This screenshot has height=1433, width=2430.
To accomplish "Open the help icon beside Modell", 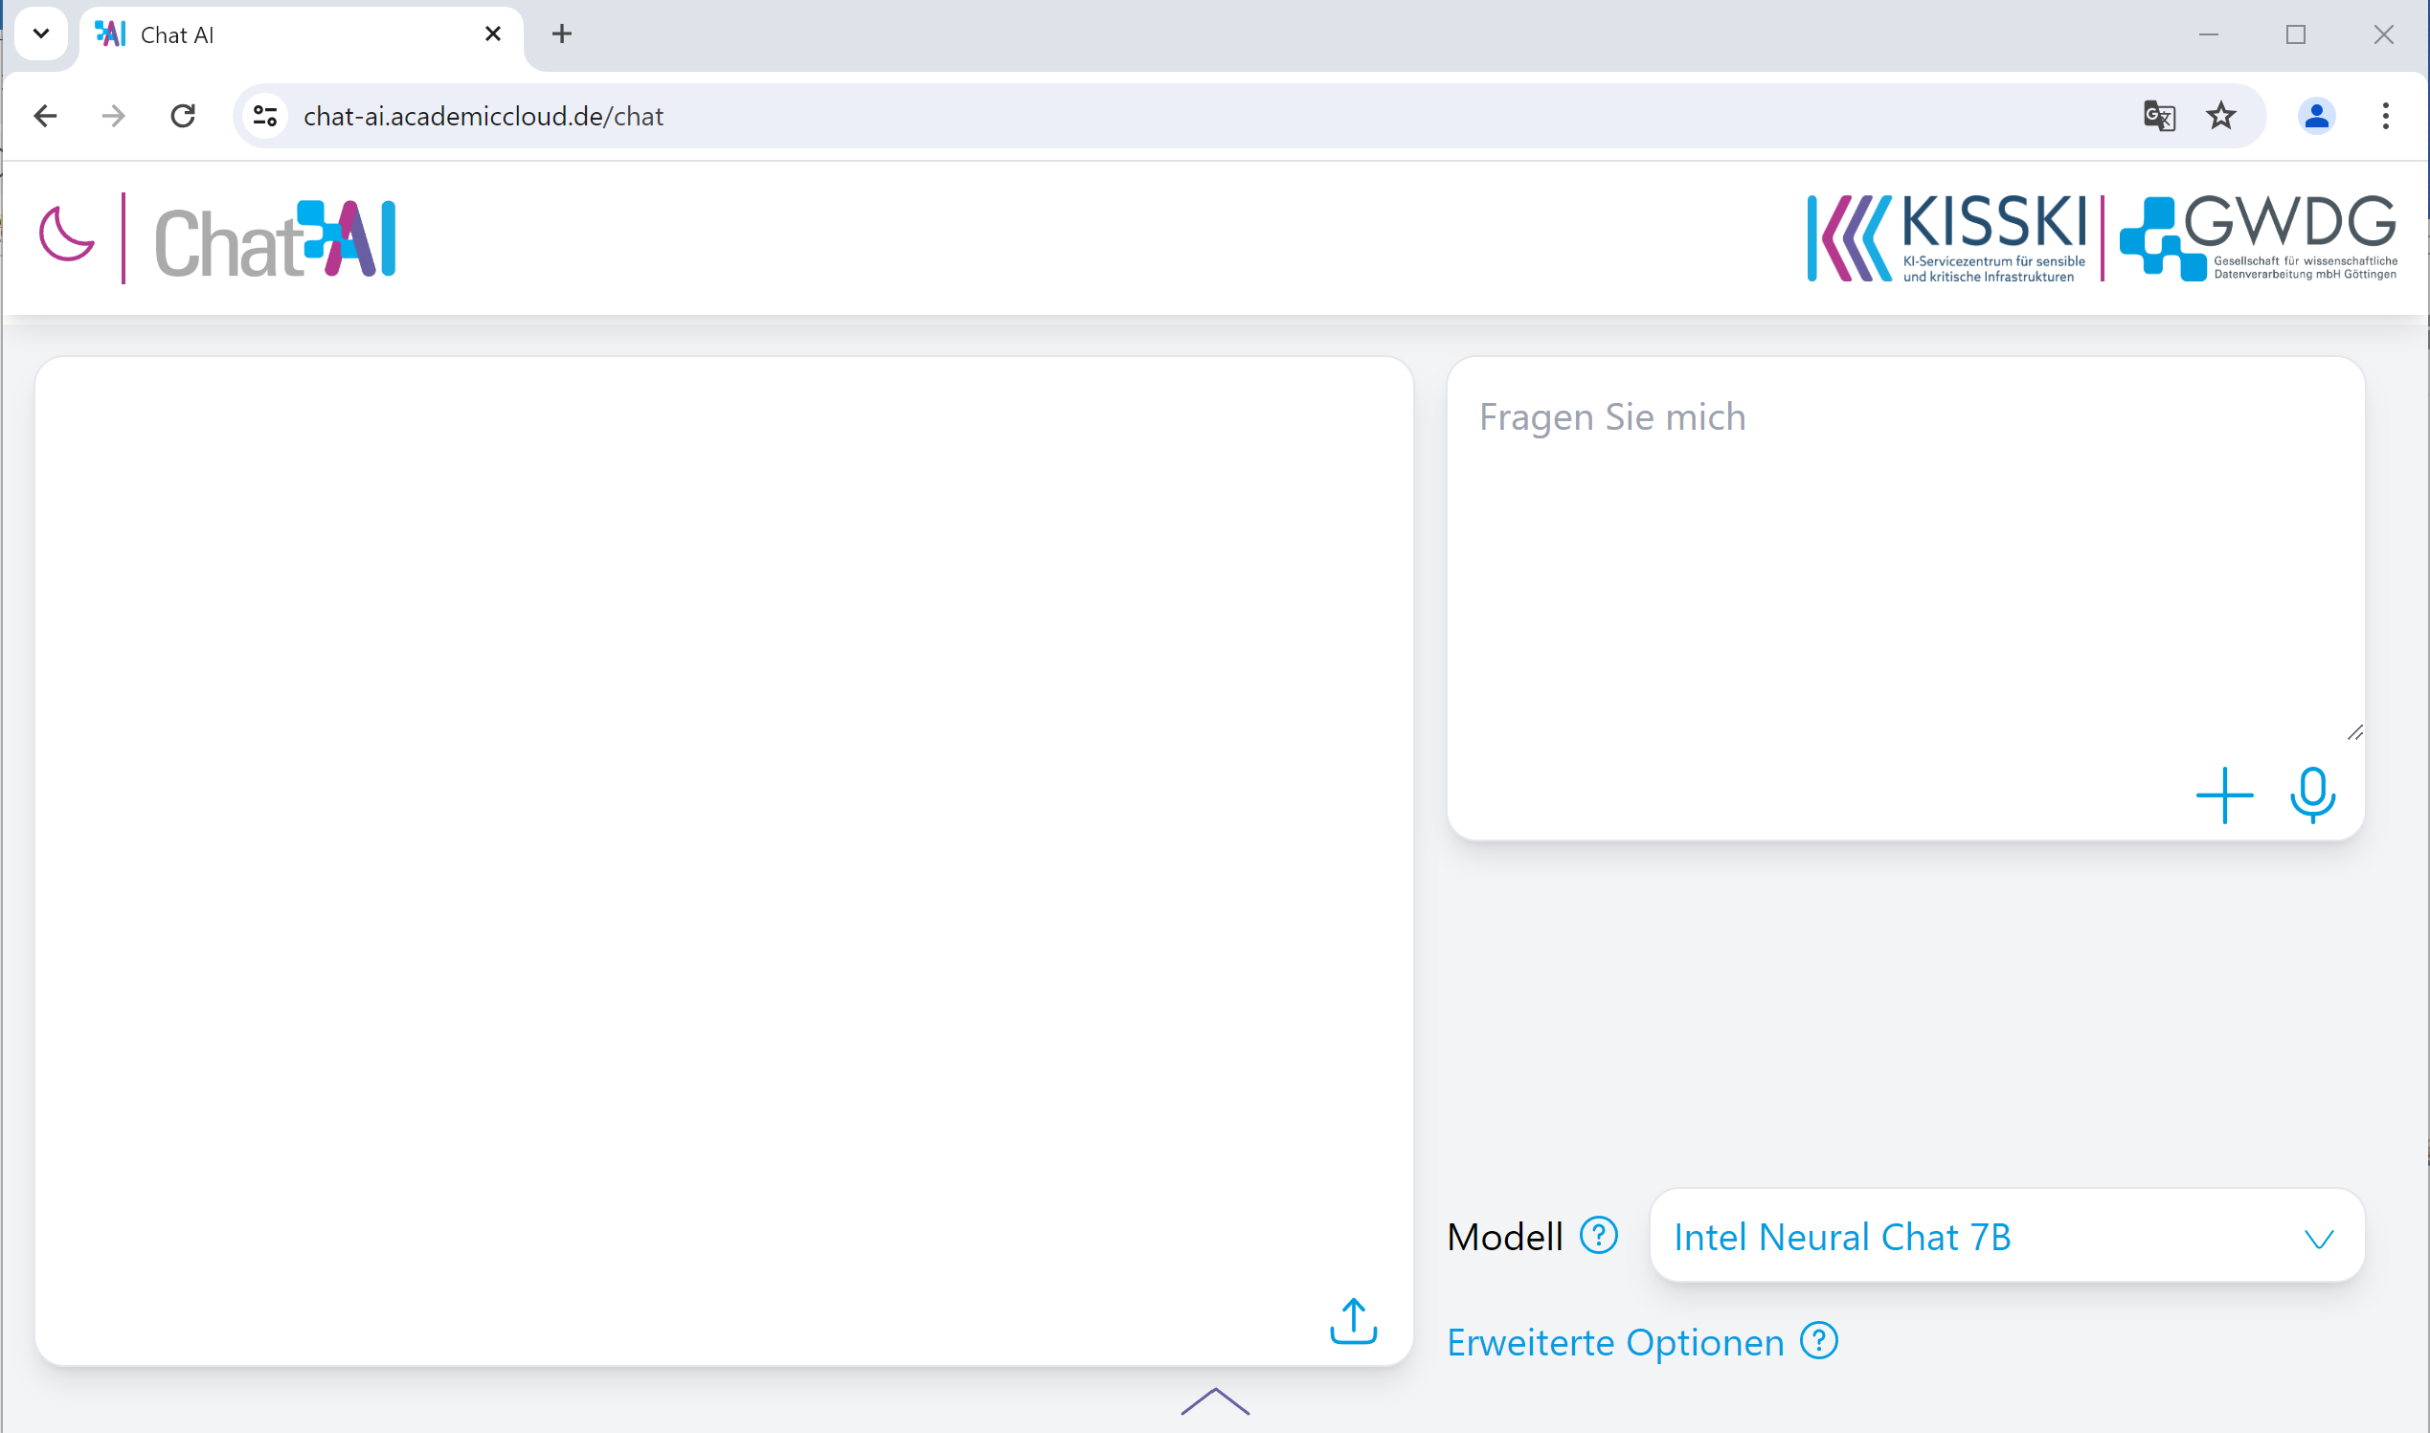I will (x=1598, y=1235).
